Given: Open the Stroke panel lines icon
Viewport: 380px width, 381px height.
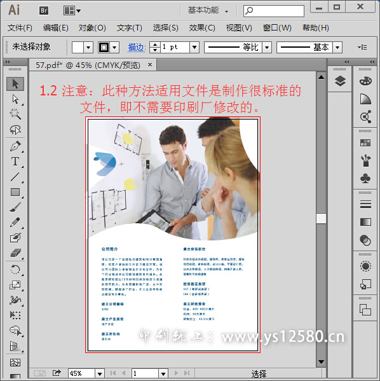Looking at the screenshot, I should tap(365, 204).
